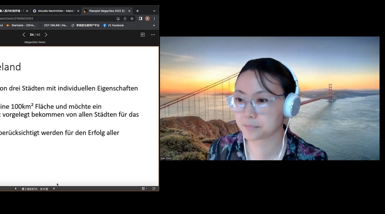Open a new browser tab
The height and width of the screenshot is (214, 385).
click(137, 11)
